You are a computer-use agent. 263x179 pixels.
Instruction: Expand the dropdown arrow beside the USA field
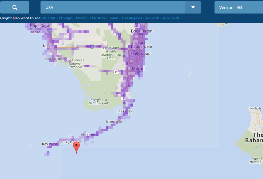click(x=193, y=7)
